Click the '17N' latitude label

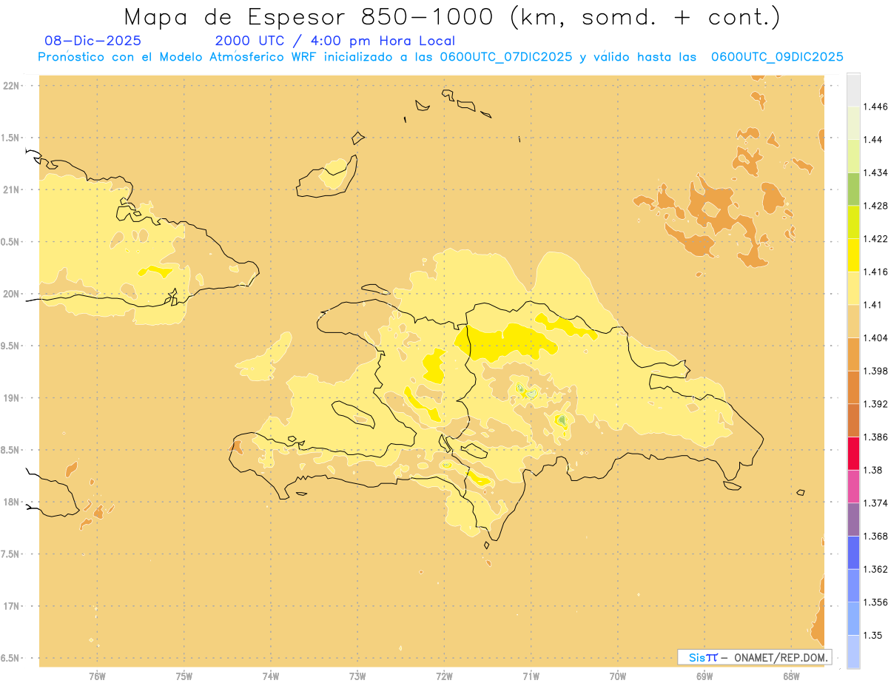[x=12, y=606]
